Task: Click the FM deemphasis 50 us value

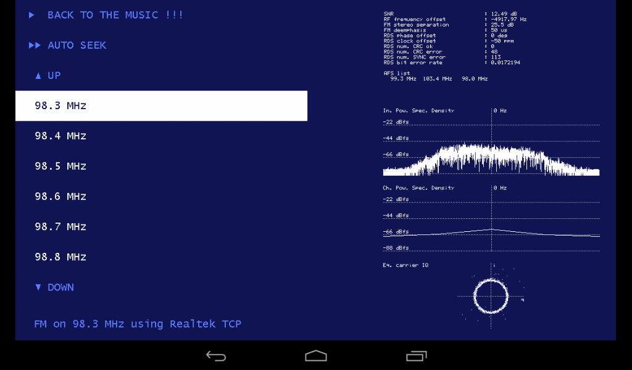Action: point(499,30)
